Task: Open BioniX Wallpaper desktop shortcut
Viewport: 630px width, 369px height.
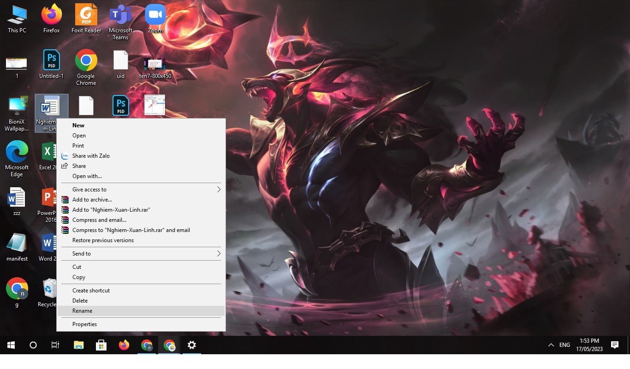Action: point(17,114)
